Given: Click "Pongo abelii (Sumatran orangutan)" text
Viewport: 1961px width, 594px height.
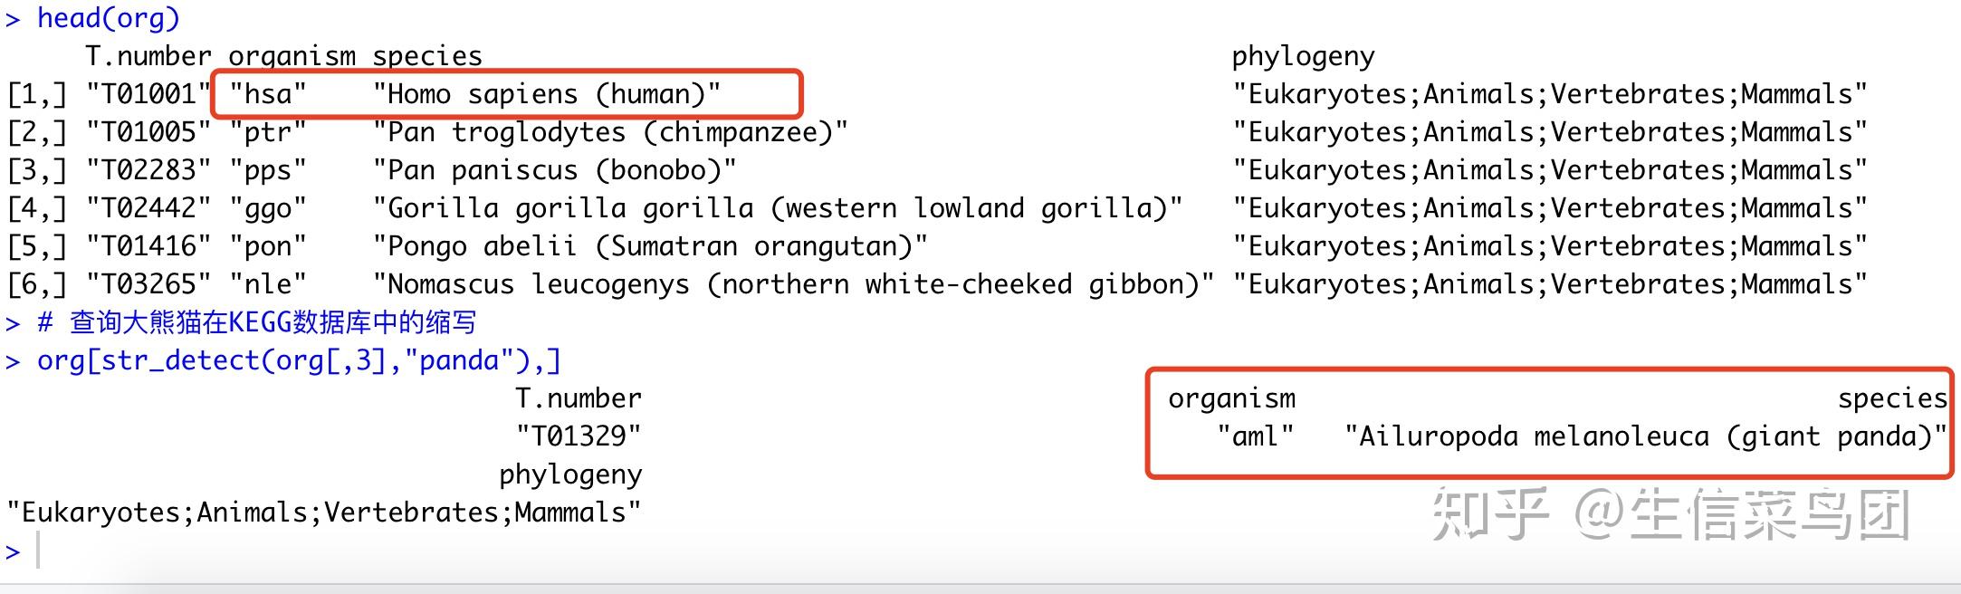Looking at the screenshot, I should point(650,246).
